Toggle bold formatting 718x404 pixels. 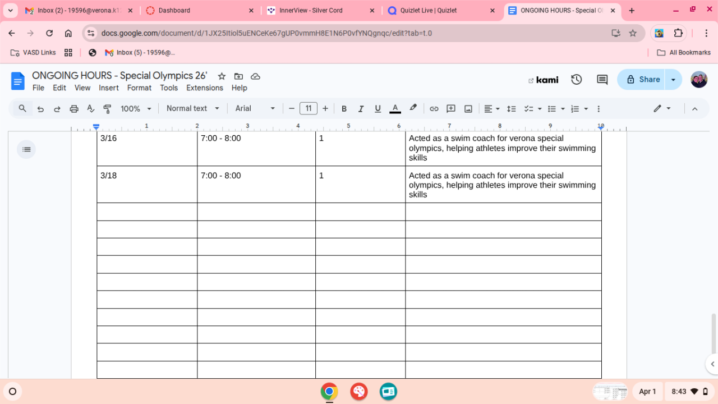pyautogui.click(x=344, y=109)
